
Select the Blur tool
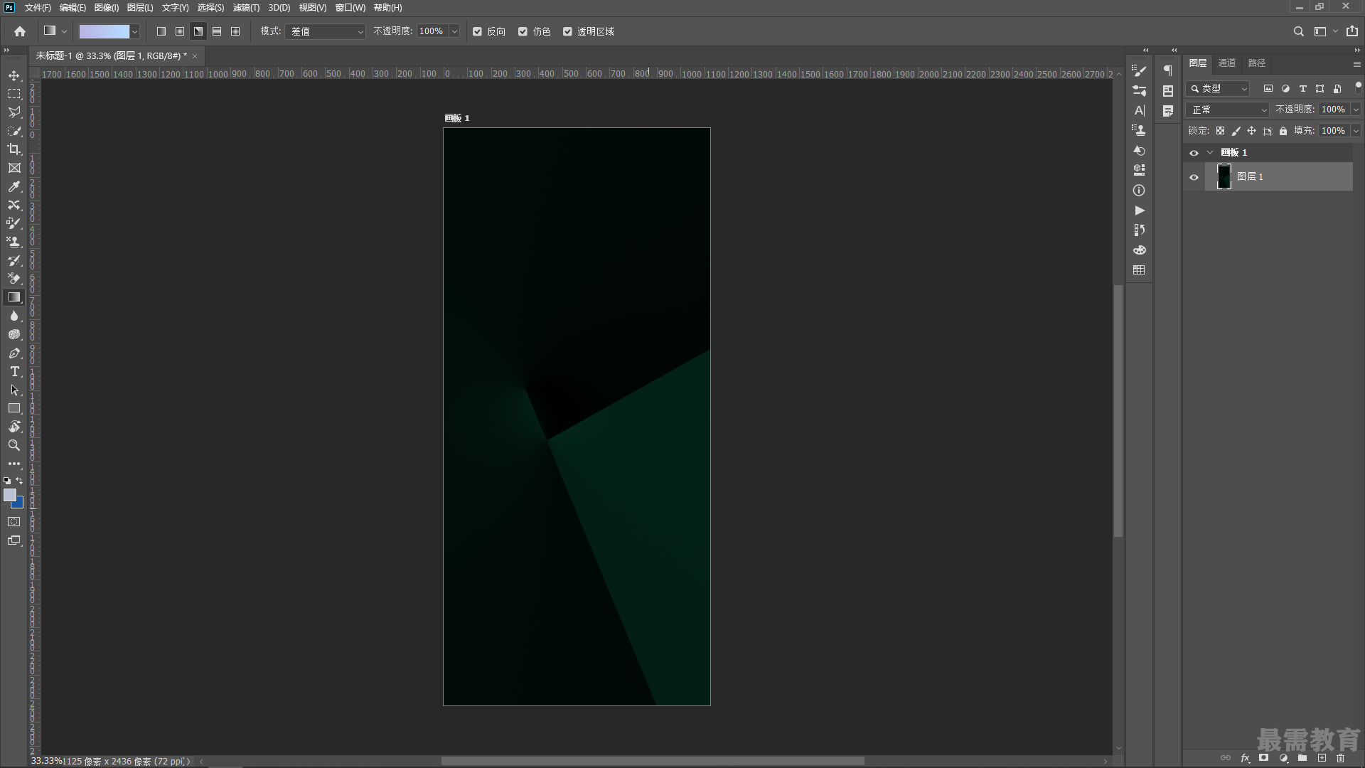pos(14,316)
